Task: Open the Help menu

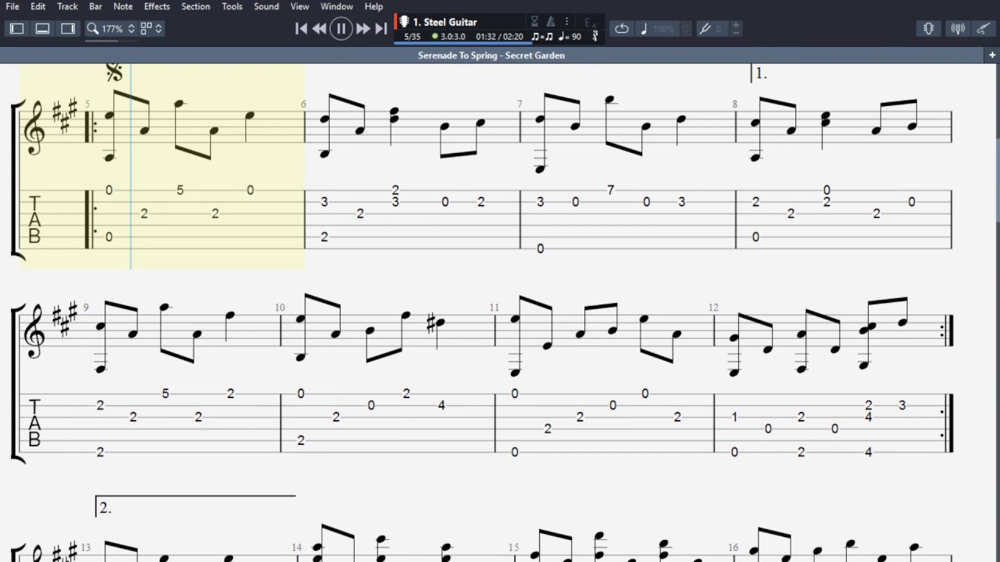Action: (374, 6)
